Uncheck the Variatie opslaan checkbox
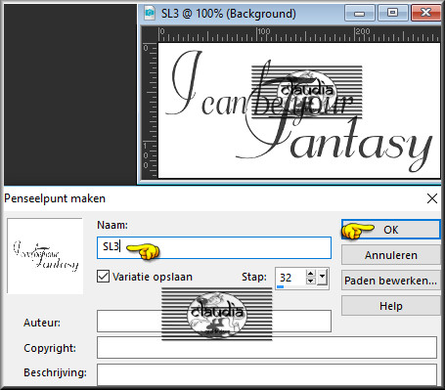 (x=103, y=277)
